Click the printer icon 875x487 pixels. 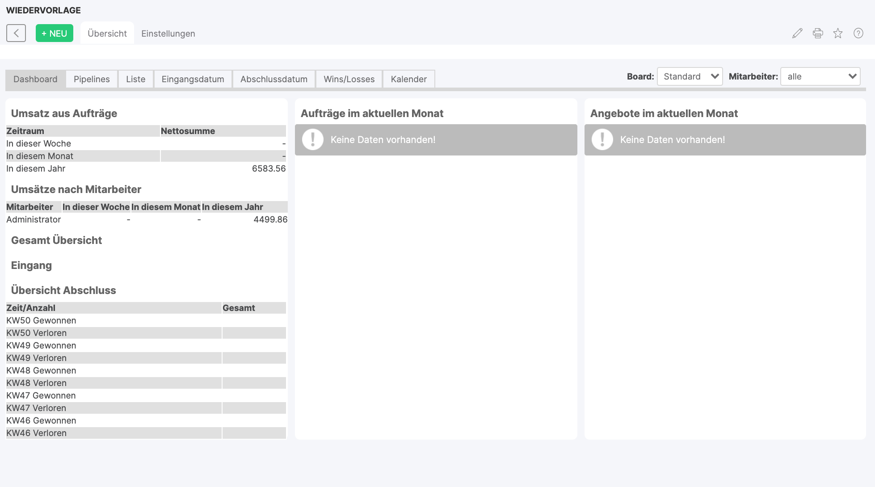point(818,33)
